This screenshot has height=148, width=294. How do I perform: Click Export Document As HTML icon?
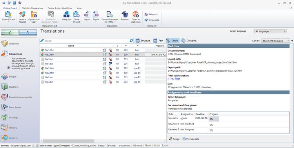(x=110, y=14)
